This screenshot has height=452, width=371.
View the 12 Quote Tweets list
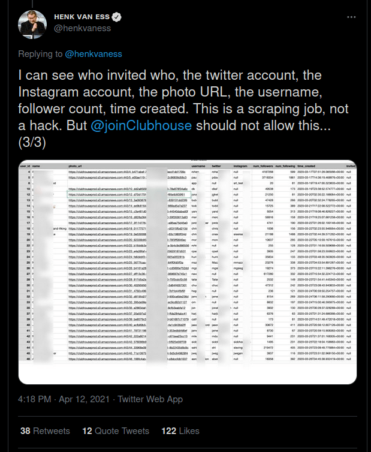click(x=115, y=430)
